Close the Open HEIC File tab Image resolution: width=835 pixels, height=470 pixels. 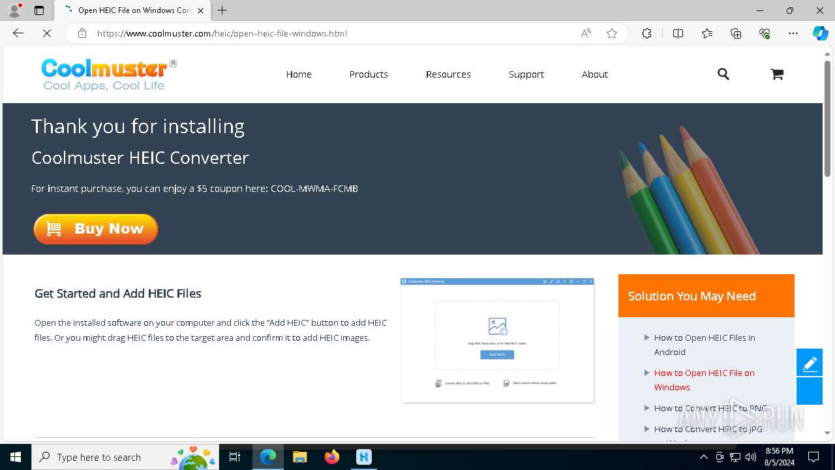tap(201, 10)
